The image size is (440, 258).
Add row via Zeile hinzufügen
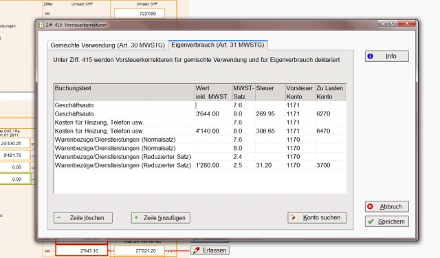[x=160, y=217]
